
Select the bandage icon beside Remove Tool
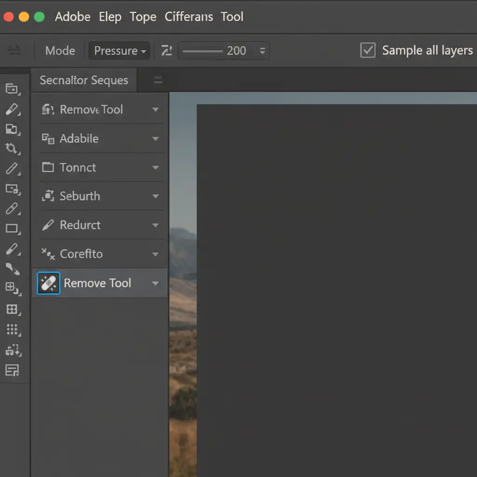tap(48, 283)
